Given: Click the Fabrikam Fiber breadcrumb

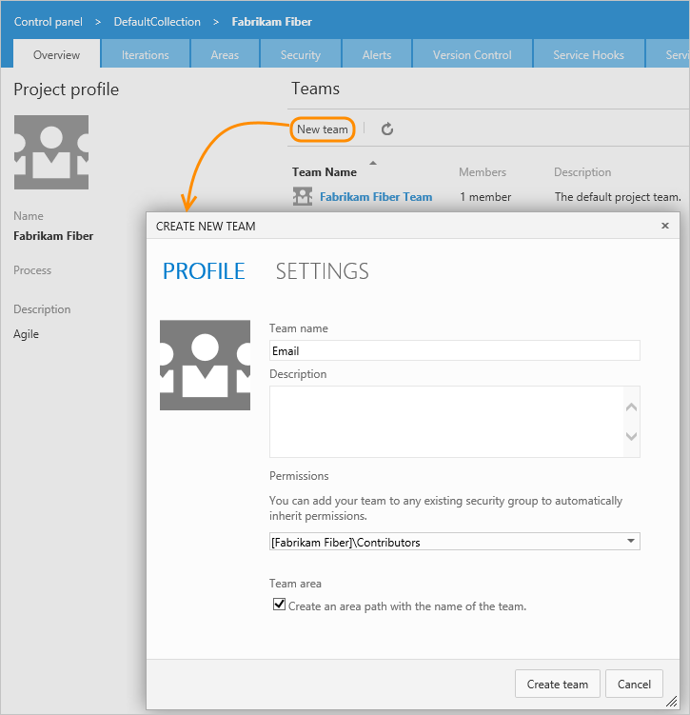Looking at the screenshot, I should 271,22.
